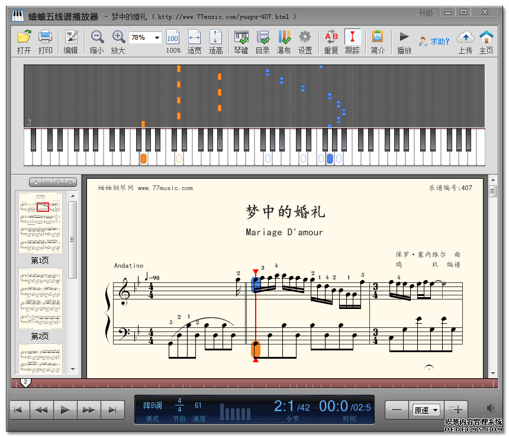Click the 降B调 key display
Viewport: 509px width, 438px height.
pos(152,405)
